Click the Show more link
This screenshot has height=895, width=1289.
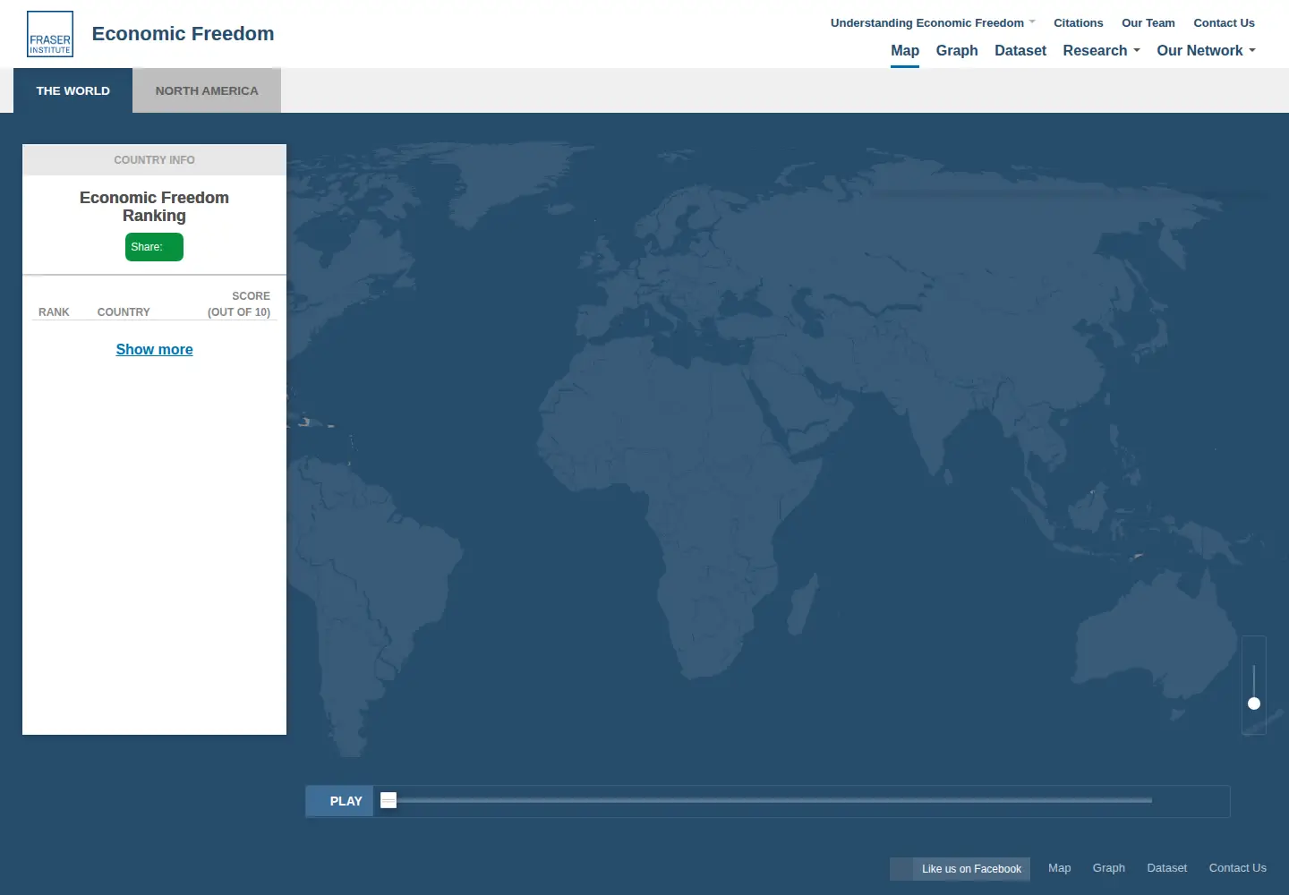[x=154, y=349]
